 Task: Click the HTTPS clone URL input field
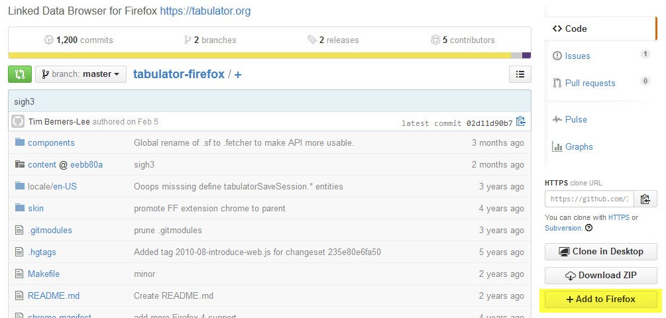tap(590, 199)
